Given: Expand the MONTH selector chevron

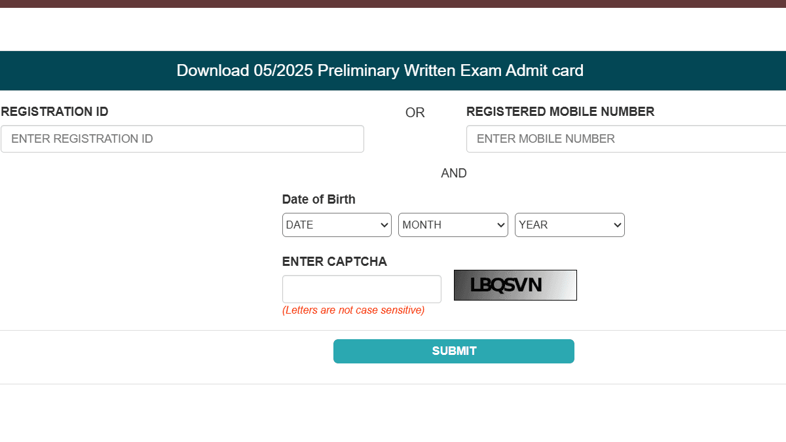Looking at the screenshot, I should 500,225.
